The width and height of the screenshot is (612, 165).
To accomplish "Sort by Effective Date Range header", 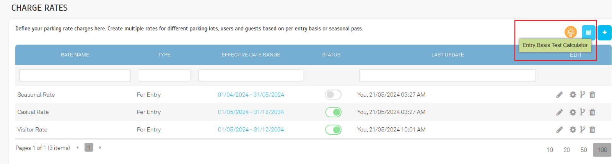I will [x=251, y=55].
